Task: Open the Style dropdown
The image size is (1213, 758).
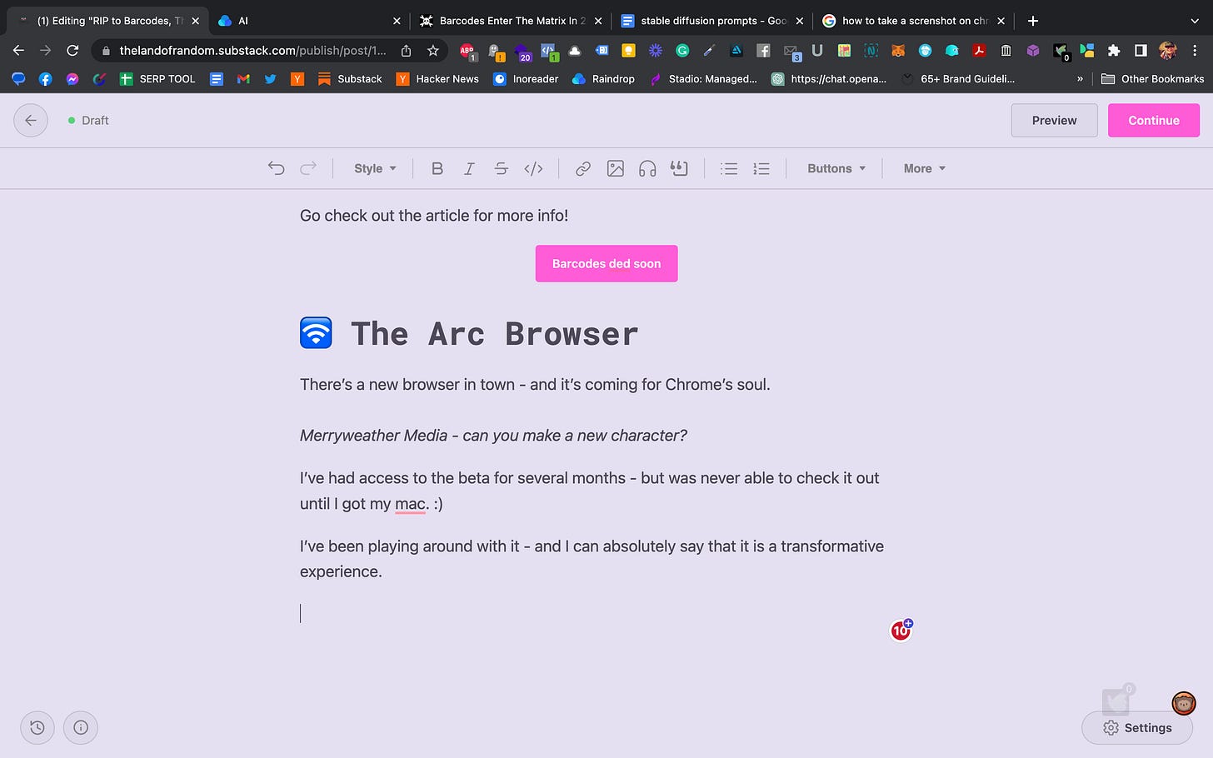Action: point(375,168)
